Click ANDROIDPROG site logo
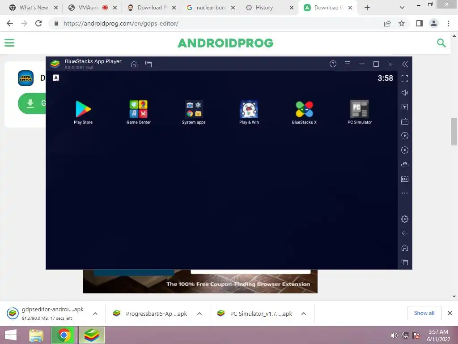This screenshot has height=344, width=458. coord(225,43)
